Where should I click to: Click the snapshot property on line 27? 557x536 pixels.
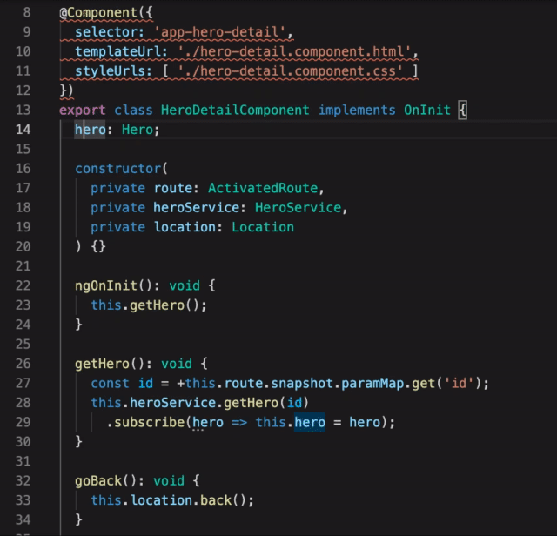coord(302,384)
